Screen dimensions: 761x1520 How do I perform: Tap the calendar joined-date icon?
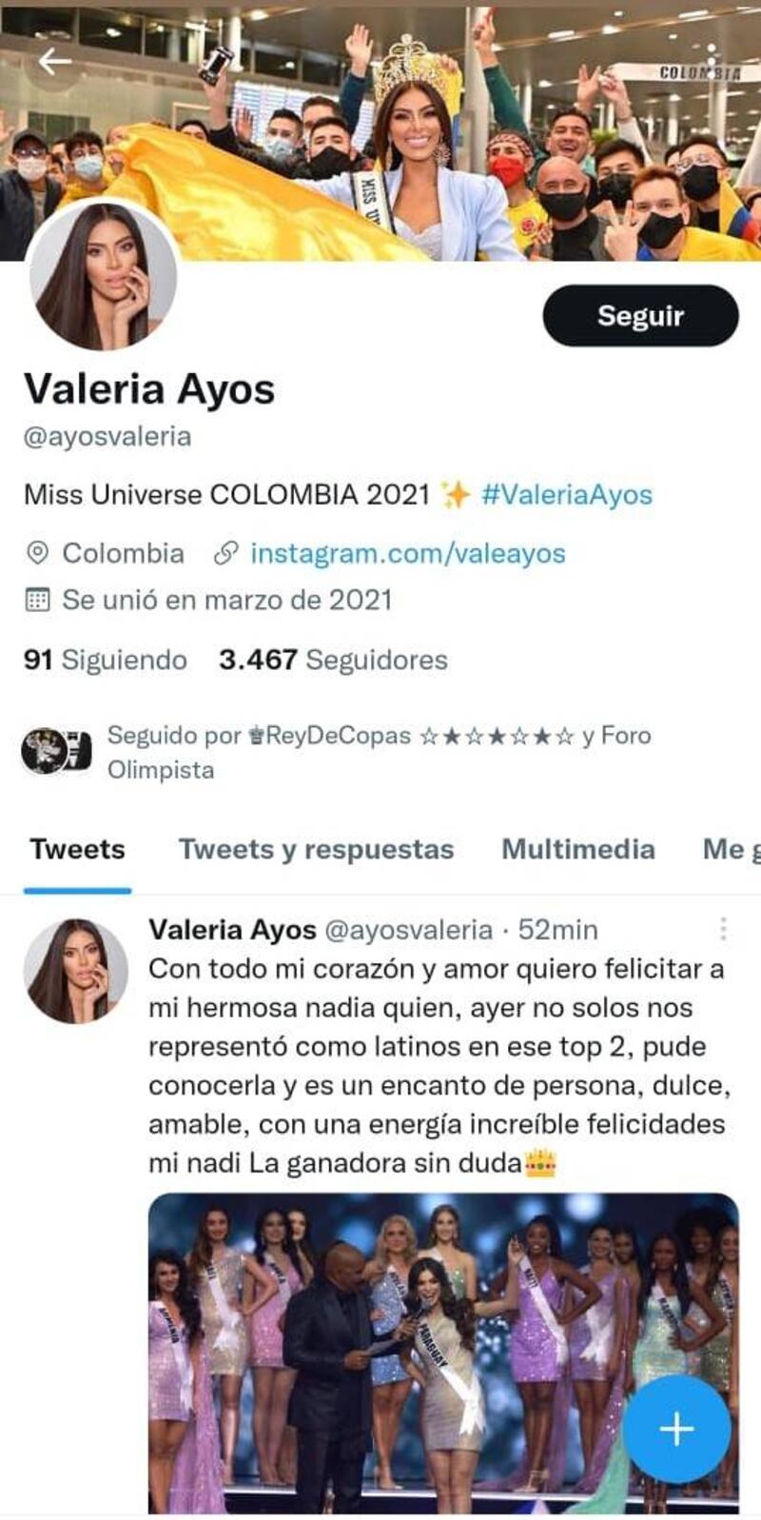[x=37, y=600]
